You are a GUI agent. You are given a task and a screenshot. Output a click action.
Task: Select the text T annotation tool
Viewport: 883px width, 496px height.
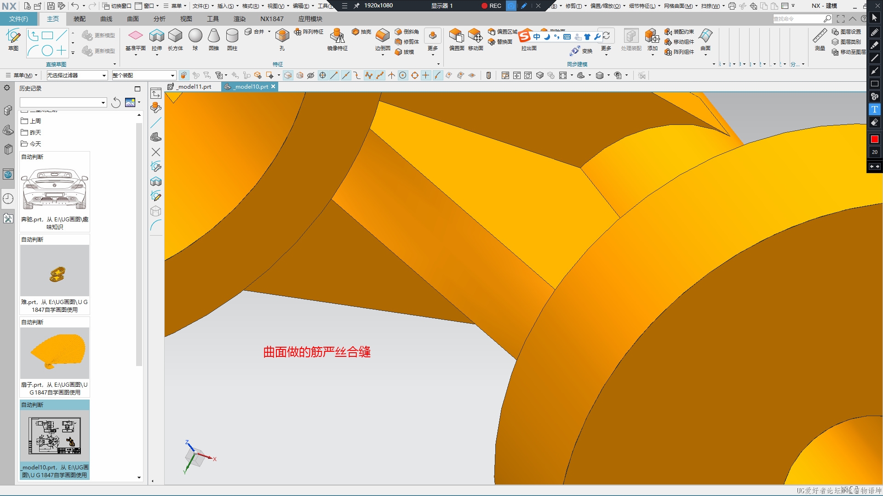pos(875,109)
